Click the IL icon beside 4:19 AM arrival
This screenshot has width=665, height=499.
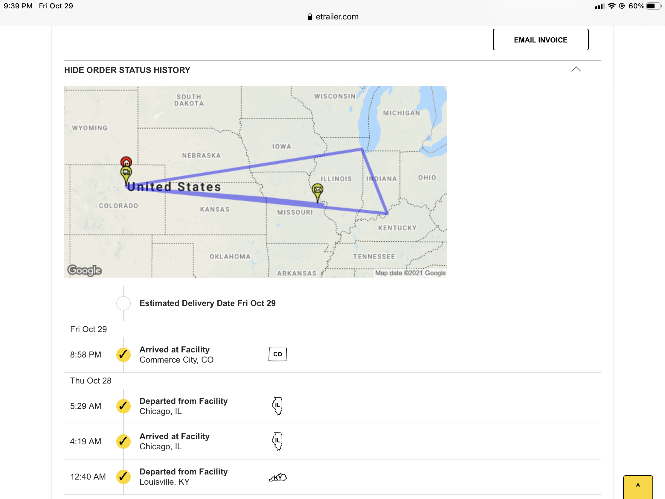pos(277,441)
